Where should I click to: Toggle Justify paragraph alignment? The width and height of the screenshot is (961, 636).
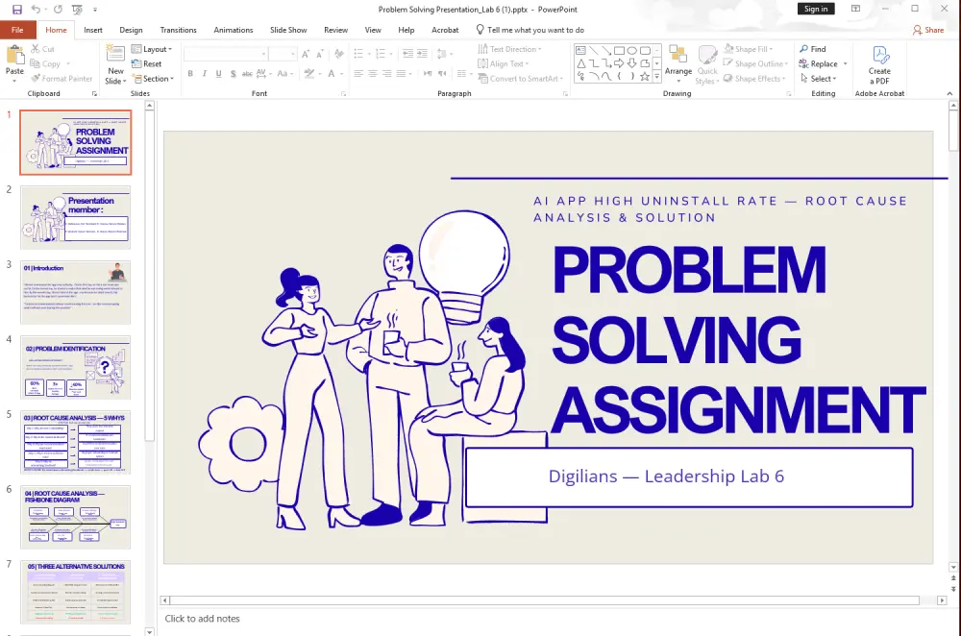(x=401, y=74)
